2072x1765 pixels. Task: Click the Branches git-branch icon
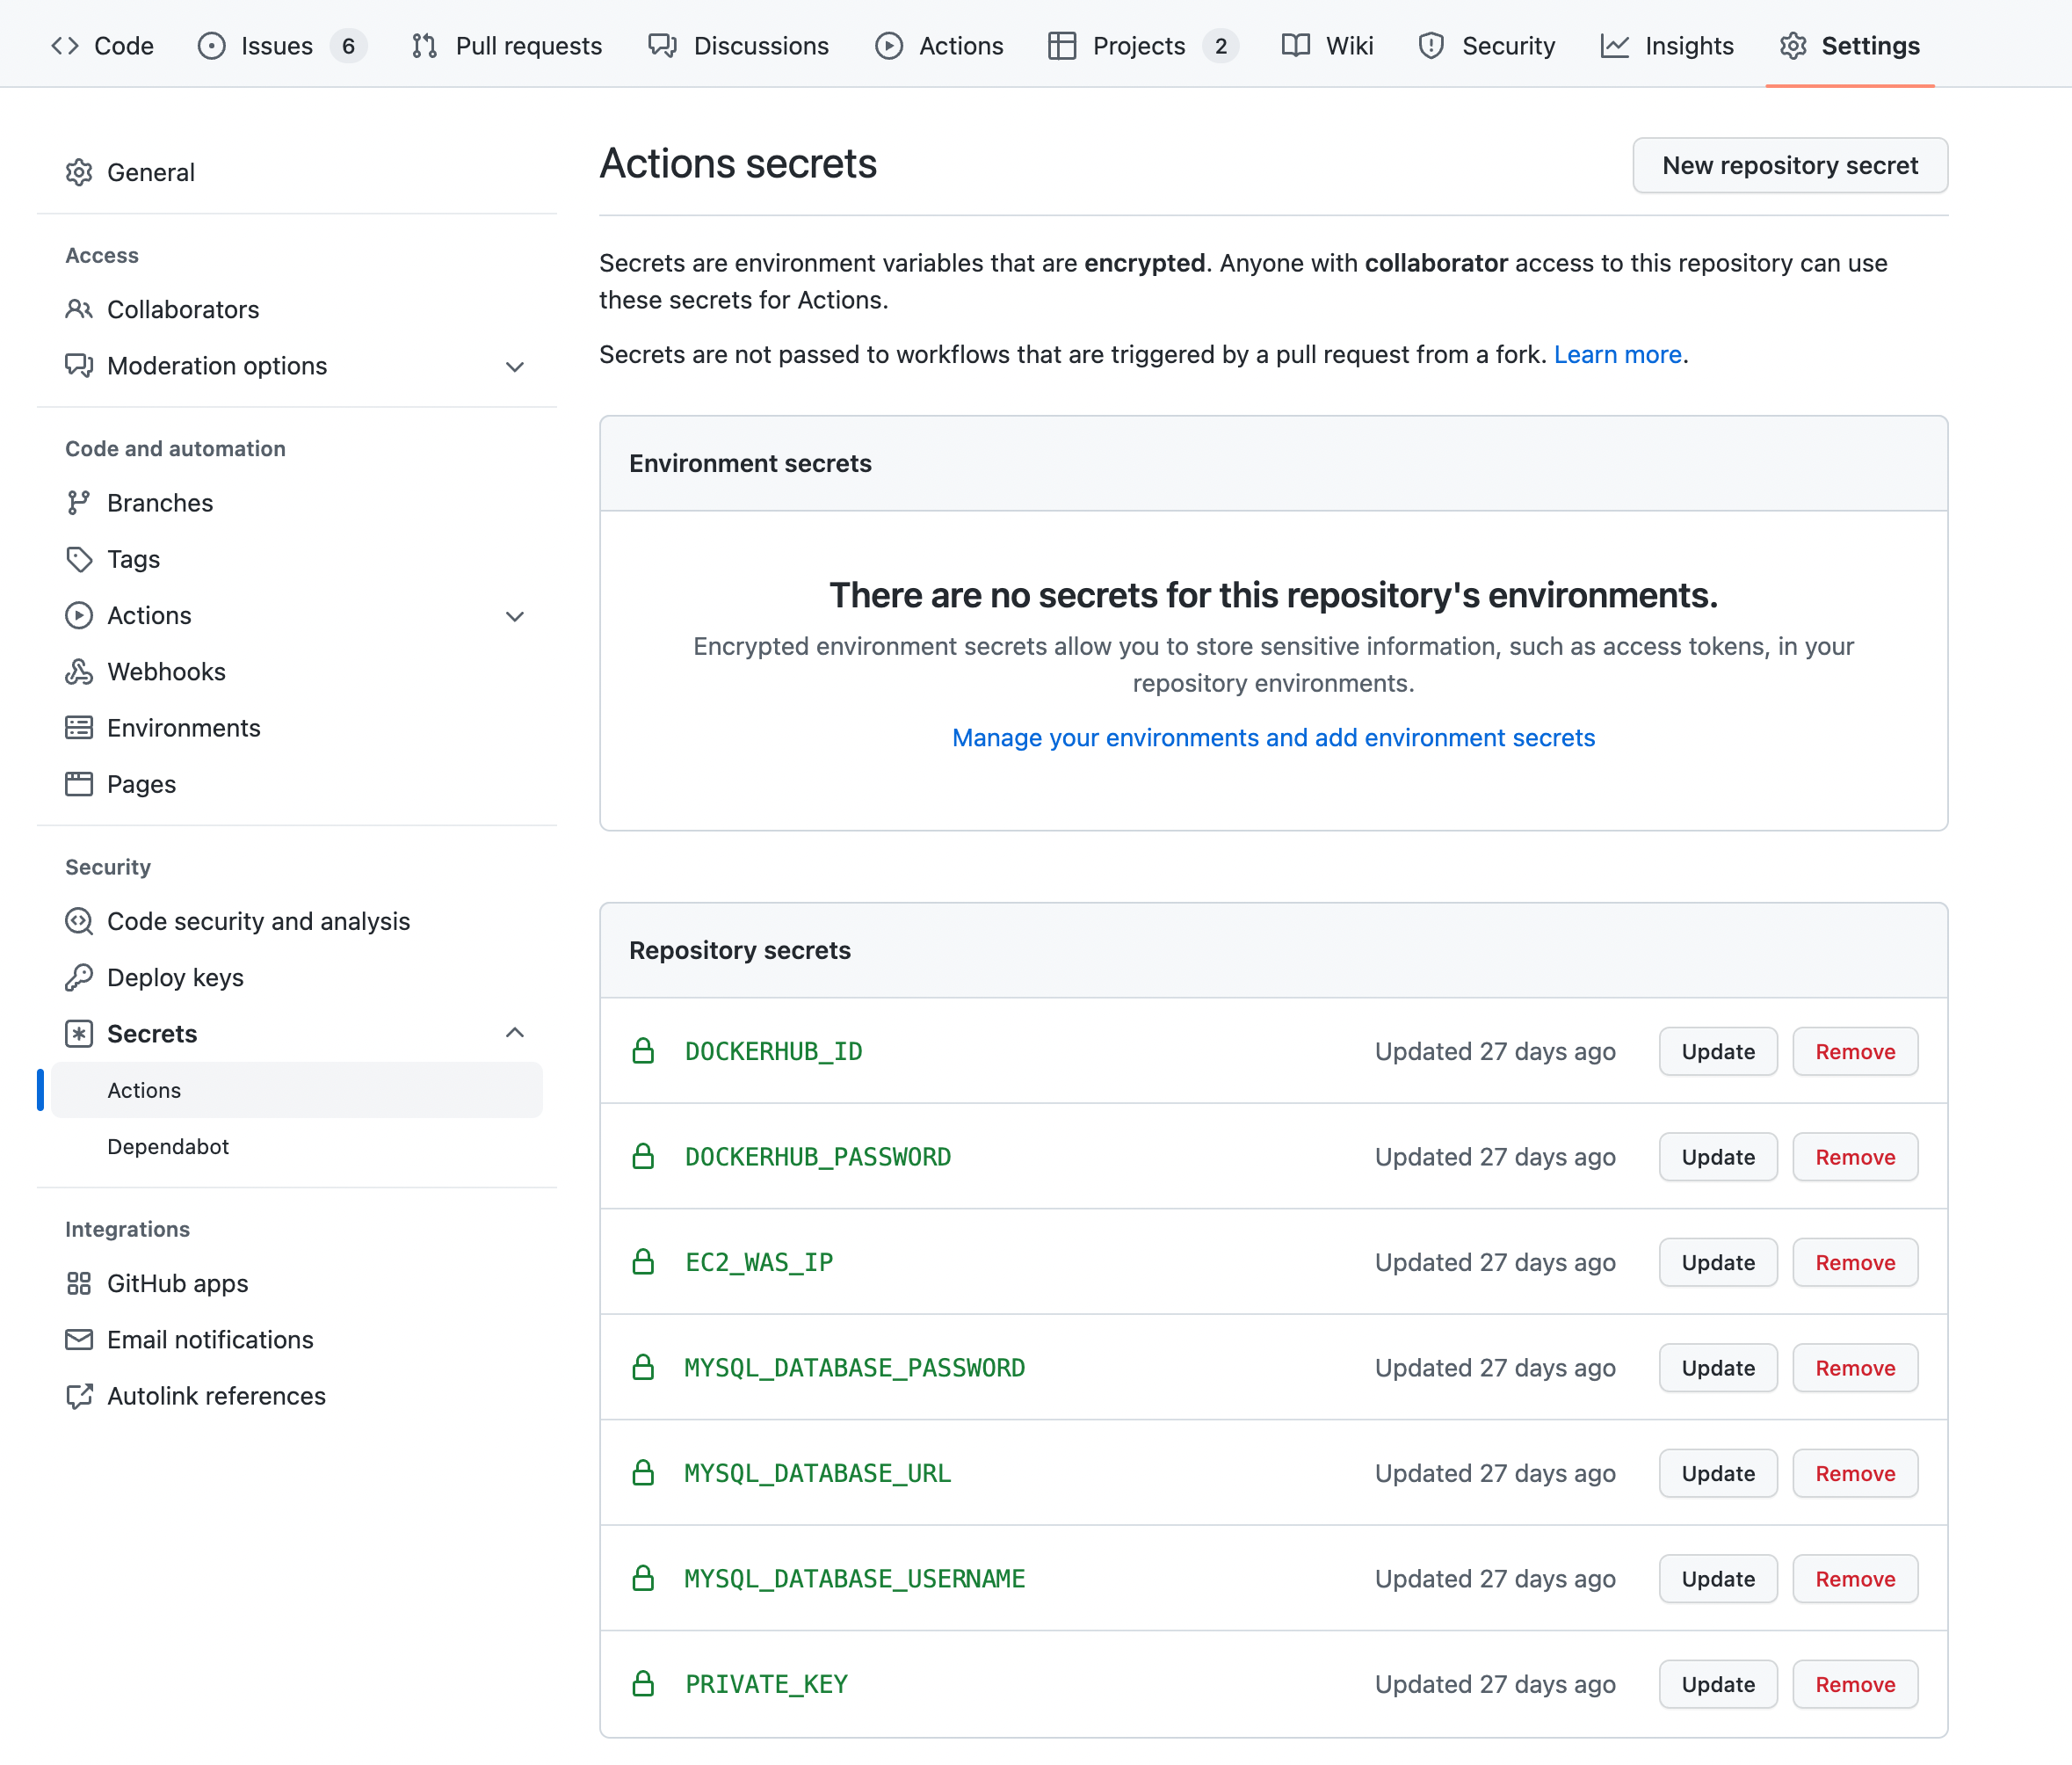(79, 502)
